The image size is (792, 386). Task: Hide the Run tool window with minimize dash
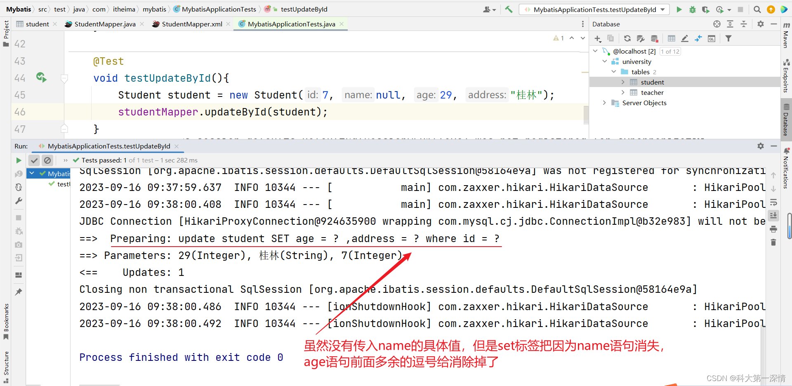[x=774, y=146]
